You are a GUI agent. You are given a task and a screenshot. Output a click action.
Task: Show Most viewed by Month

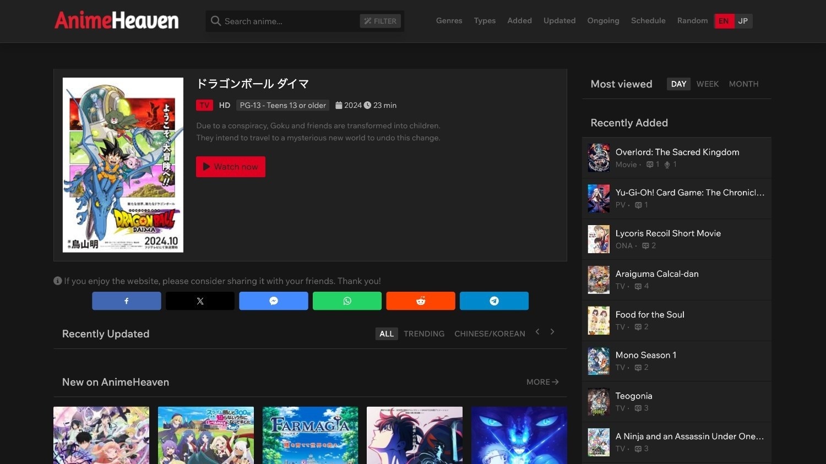[x=743, y=84]
